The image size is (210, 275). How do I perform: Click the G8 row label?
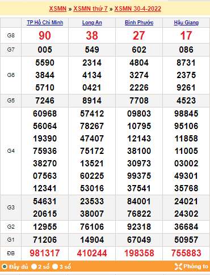(11, 36)
